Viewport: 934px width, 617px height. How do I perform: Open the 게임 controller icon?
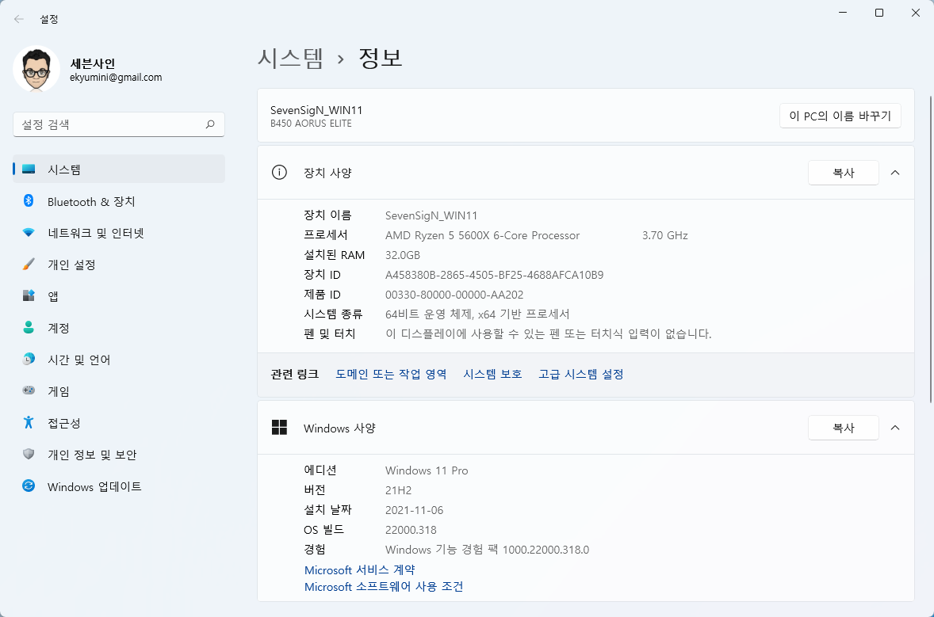tap(29, 390)
